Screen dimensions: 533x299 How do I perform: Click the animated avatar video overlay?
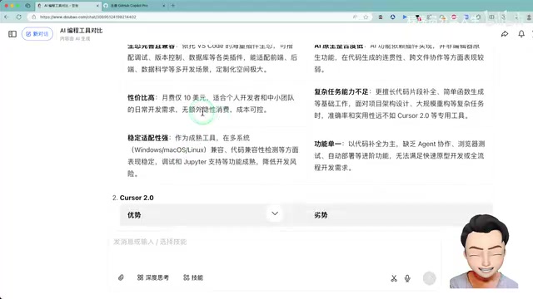pos(484,252)
